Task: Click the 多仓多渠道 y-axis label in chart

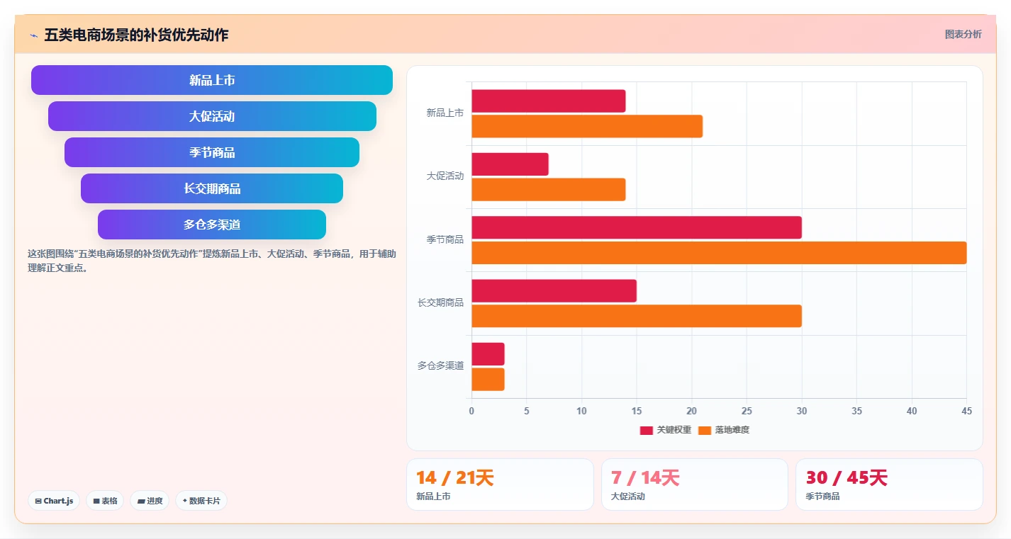Action: [440, 366]
